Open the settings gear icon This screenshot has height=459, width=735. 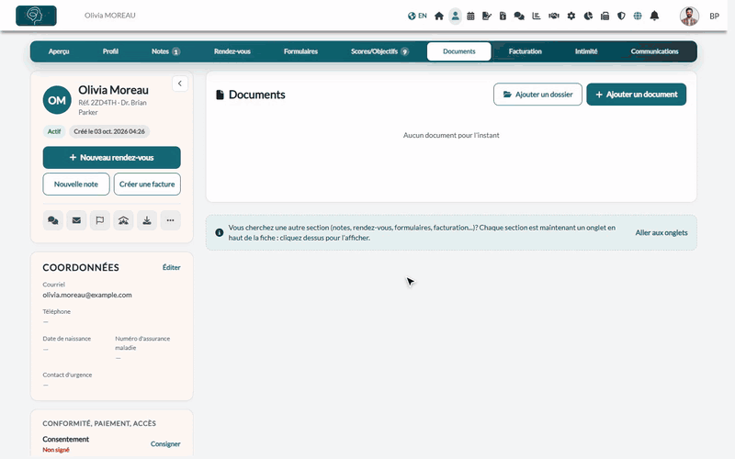coord(571,16)
